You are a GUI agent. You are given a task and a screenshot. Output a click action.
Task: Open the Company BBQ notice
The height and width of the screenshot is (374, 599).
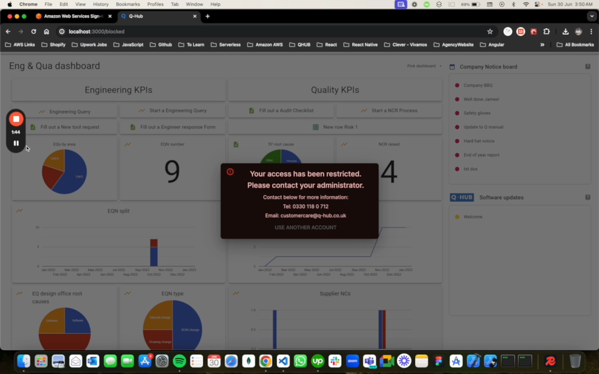click(x=477, y=86)
